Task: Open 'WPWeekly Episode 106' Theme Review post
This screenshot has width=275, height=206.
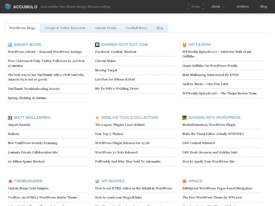Action: (x=219, y=93)
